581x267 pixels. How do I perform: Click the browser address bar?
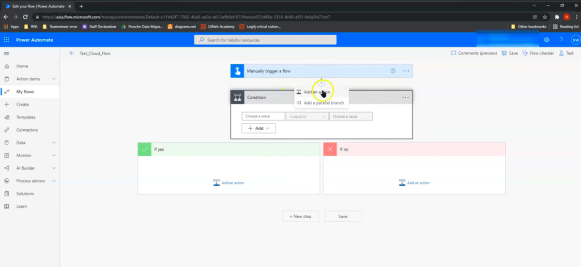click(x=281, y=16)
